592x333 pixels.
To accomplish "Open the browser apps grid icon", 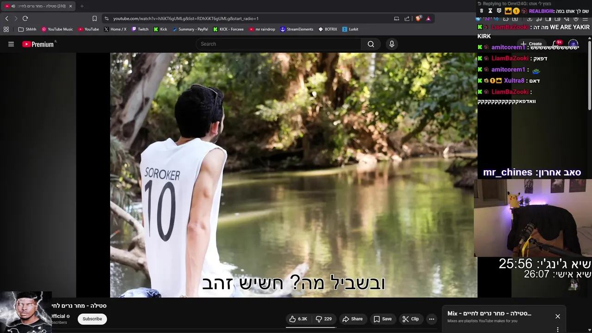I will click(6, 29).
